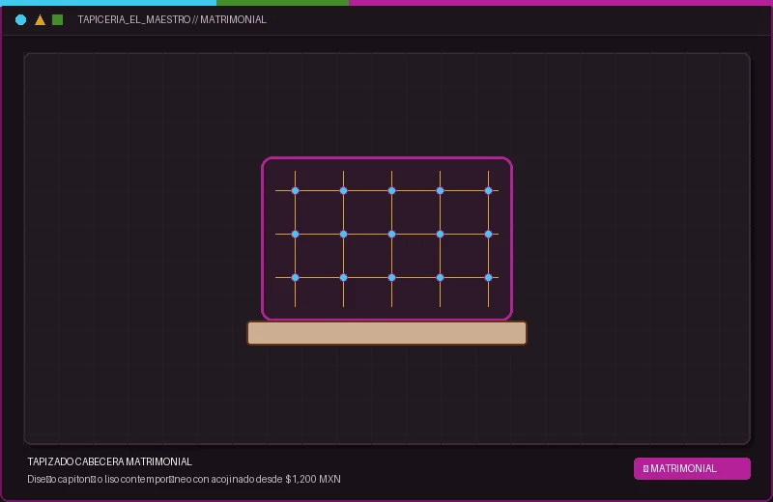Click the yellow triangle icon in title bar
Screen dimensions: 773x502
[x=40, y=19]
